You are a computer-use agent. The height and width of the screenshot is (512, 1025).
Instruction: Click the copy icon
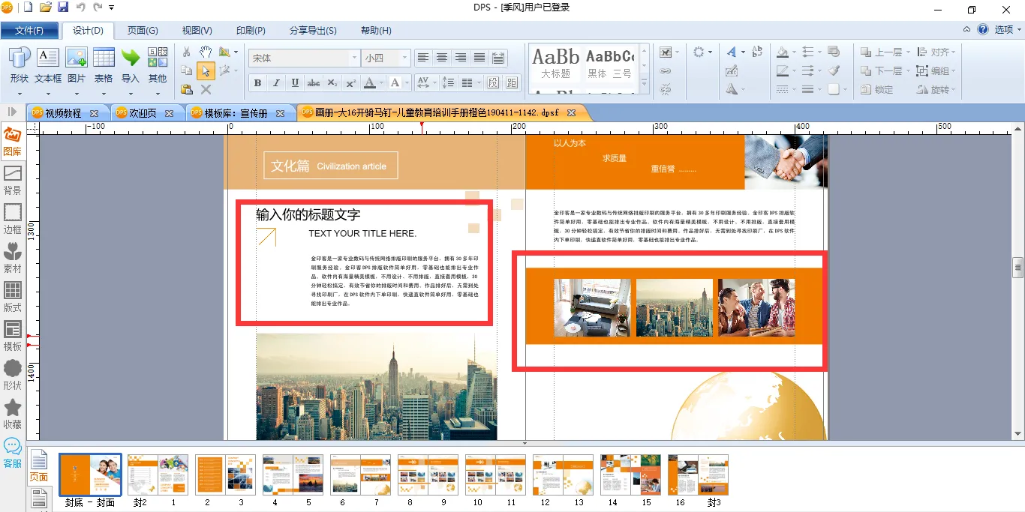[187, 71]
